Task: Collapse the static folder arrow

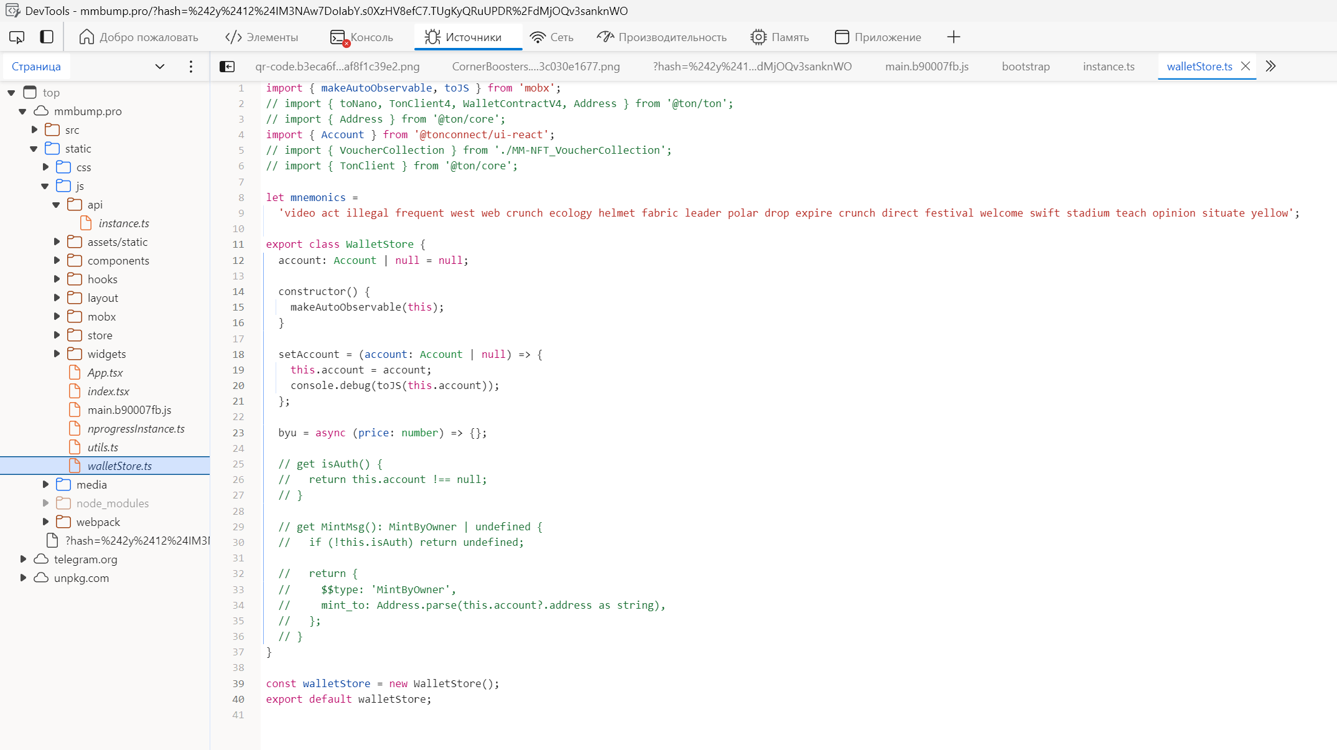Action: click(34, 149)
